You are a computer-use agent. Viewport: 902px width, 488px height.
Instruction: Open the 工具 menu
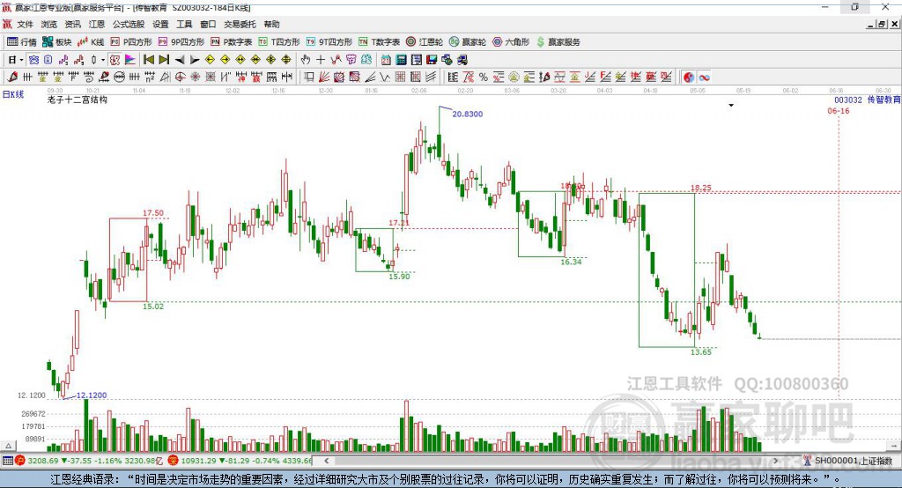[x=184, y=24]
